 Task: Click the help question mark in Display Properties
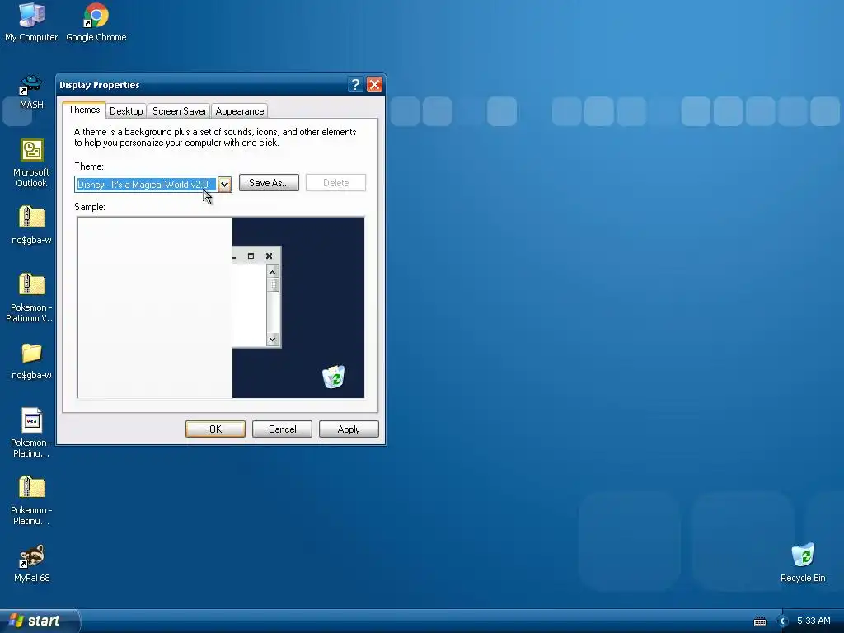tap(355, 85)
